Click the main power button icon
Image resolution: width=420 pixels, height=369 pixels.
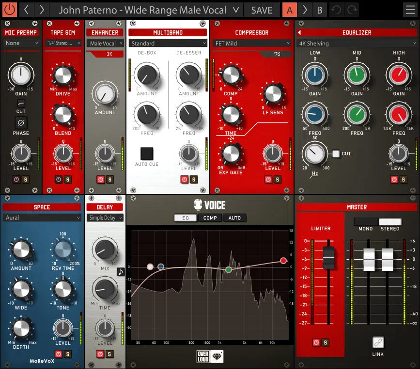pos(10,10)
